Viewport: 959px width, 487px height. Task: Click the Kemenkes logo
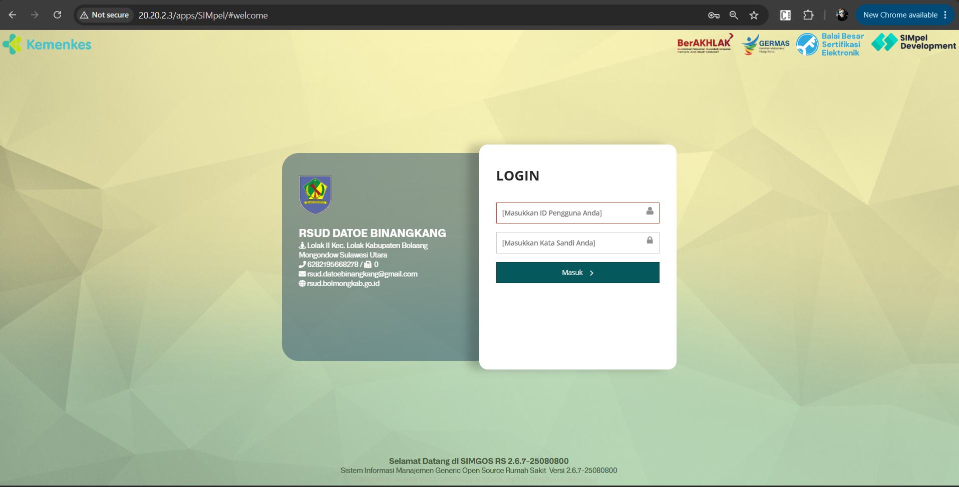(47, 44)
